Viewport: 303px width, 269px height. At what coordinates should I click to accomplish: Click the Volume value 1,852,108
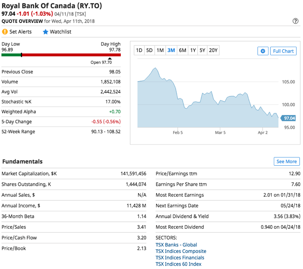pyautogui.click(x=110, y=82)
